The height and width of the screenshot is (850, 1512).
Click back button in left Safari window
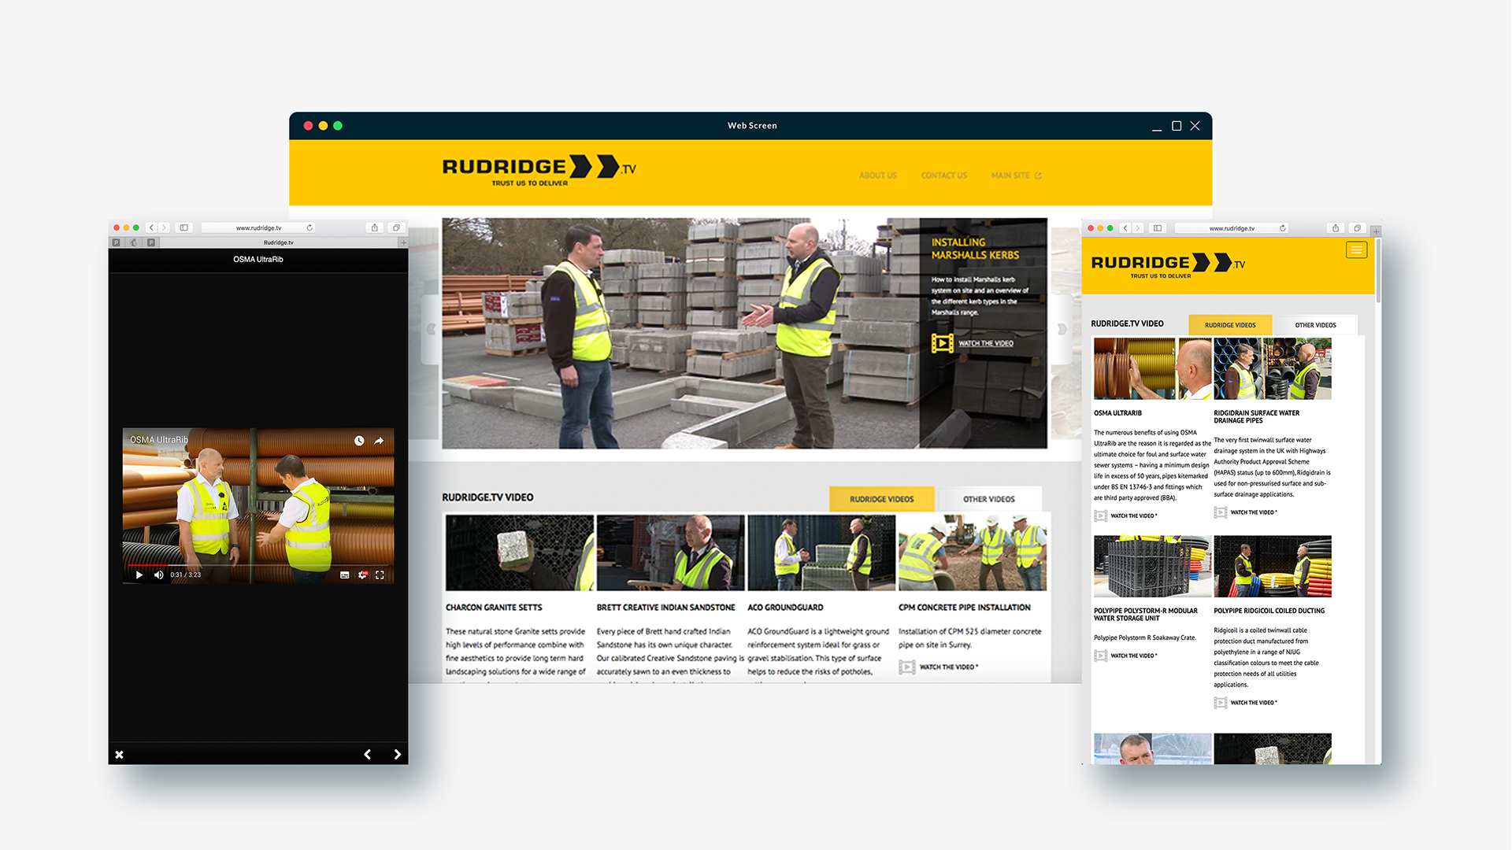pyautogui.click(x=152, y=227)
